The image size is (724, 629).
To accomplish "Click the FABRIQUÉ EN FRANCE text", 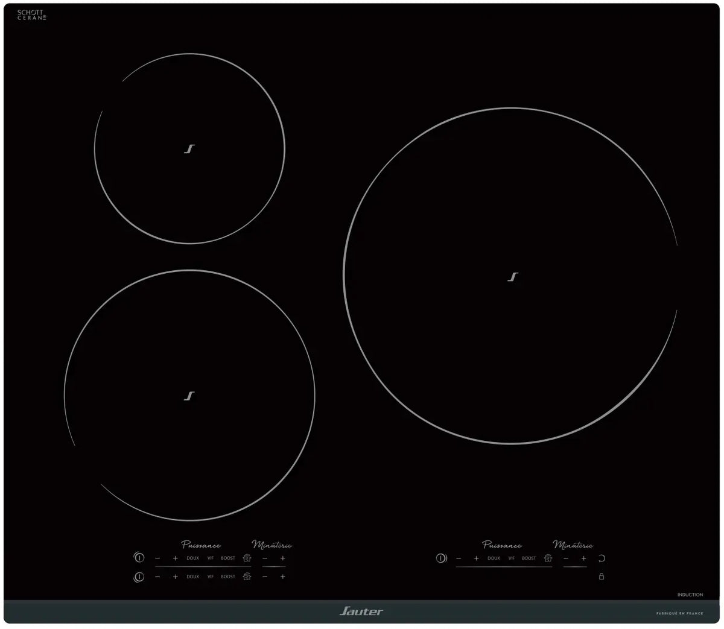I will 680,613.
